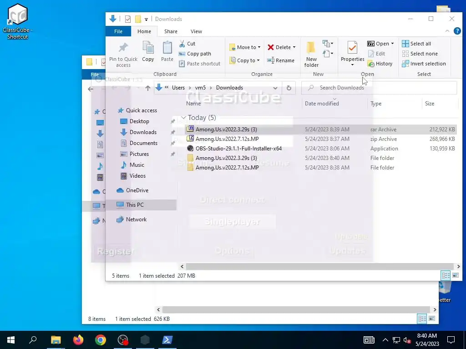Customize Quick Access Toolbar arrow
The width and height of the screenshot is (466, 349).
point(146,19)
